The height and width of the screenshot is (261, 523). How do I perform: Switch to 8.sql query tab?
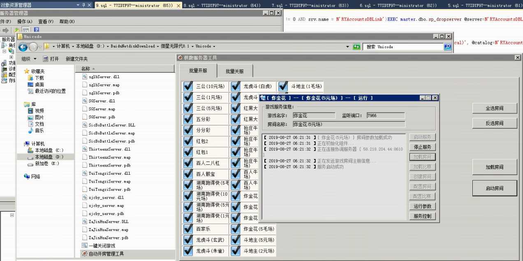click(222, 5)
